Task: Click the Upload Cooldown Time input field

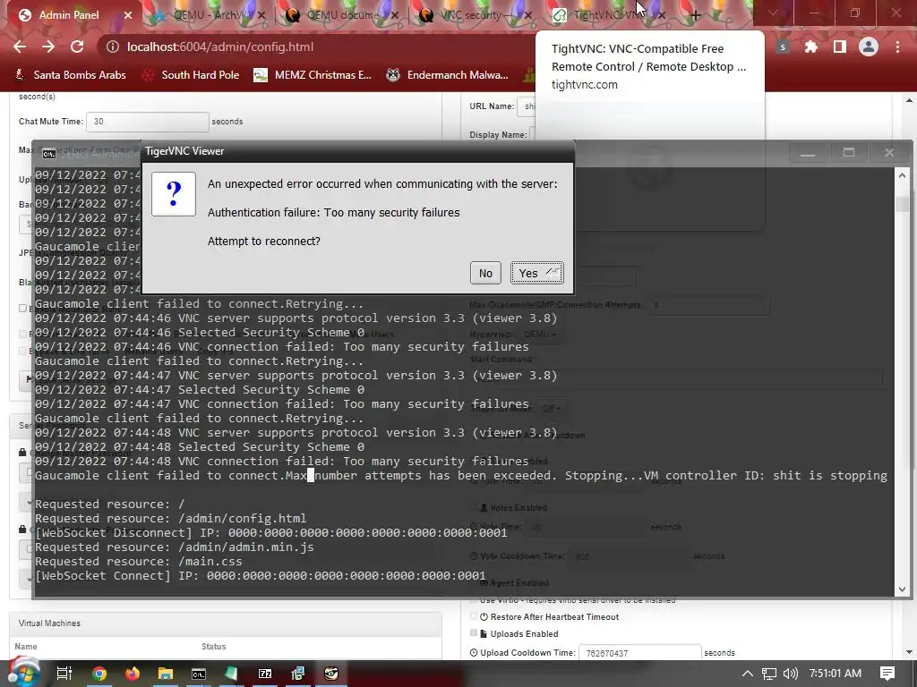Action: click(x=639, y=652)
